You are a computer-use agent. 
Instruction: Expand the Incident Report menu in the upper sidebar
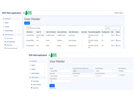(x=11, y=31)
